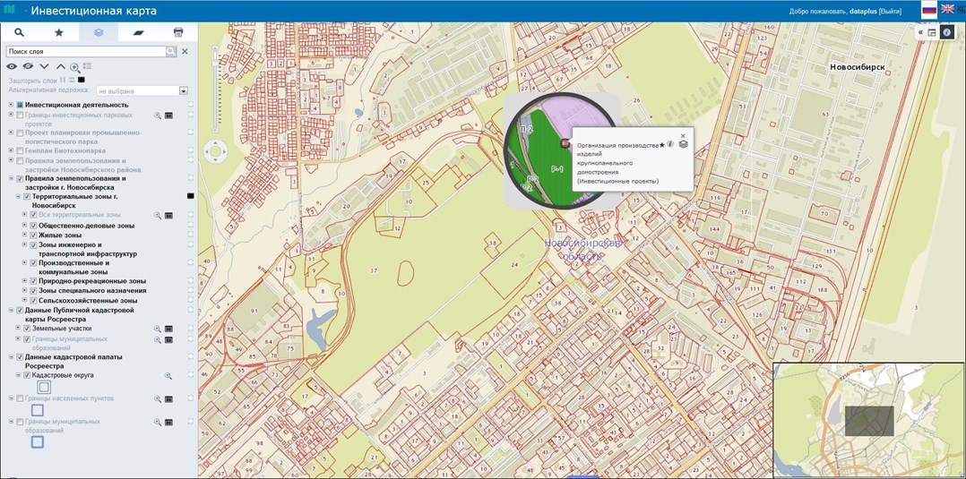Check 'Правила землепользования и застройки Новосибирского района'
The image size is (966, 479).
(21, 160)
